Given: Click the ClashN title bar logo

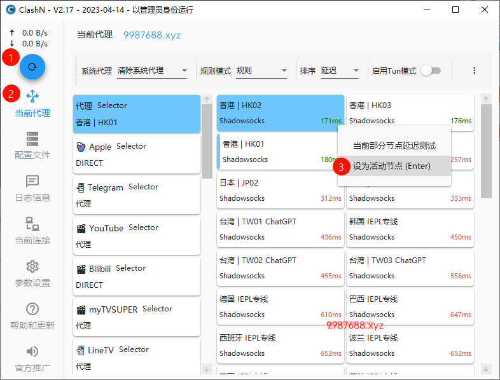Looking at the screenshot, I should pyautogui.click(x=11, y=10).
